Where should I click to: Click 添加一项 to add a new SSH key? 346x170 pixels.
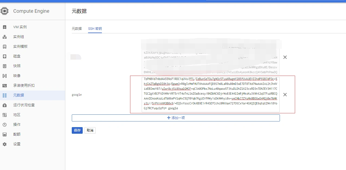click(x=176, y=118)
